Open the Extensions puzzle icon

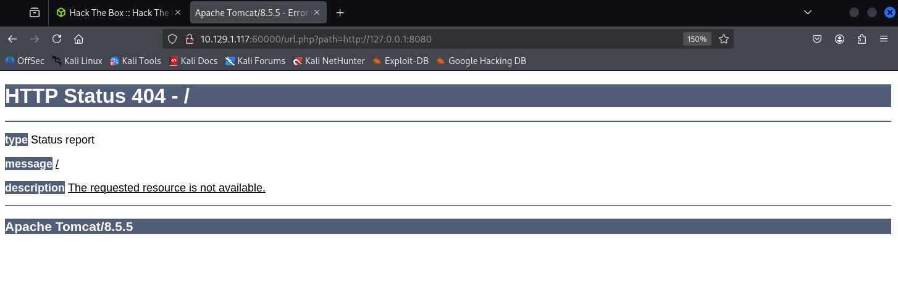coord(862,39)
